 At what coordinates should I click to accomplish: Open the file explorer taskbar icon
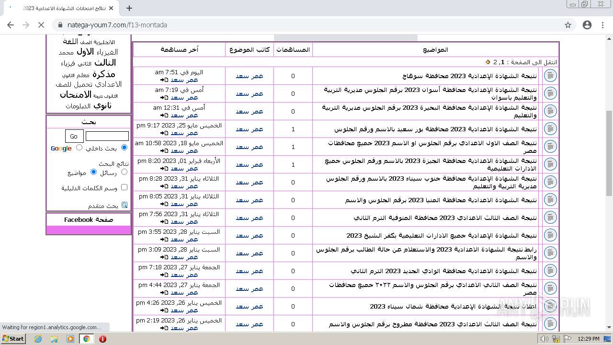point(54,339)
